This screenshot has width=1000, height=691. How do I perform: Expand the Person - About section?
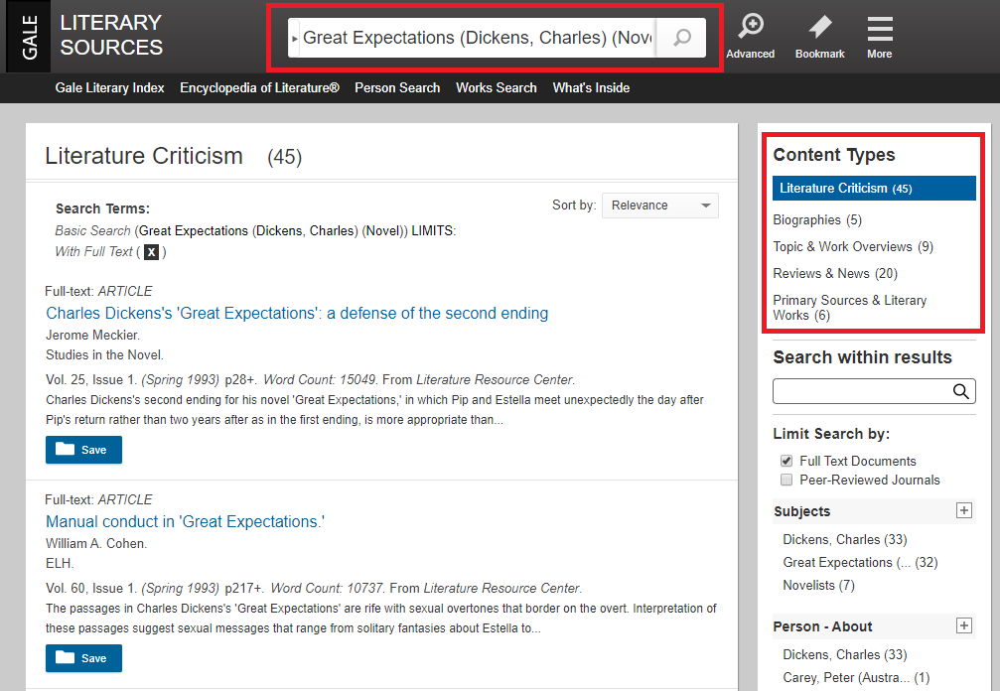pyautogui.click(x=962, y=625)
